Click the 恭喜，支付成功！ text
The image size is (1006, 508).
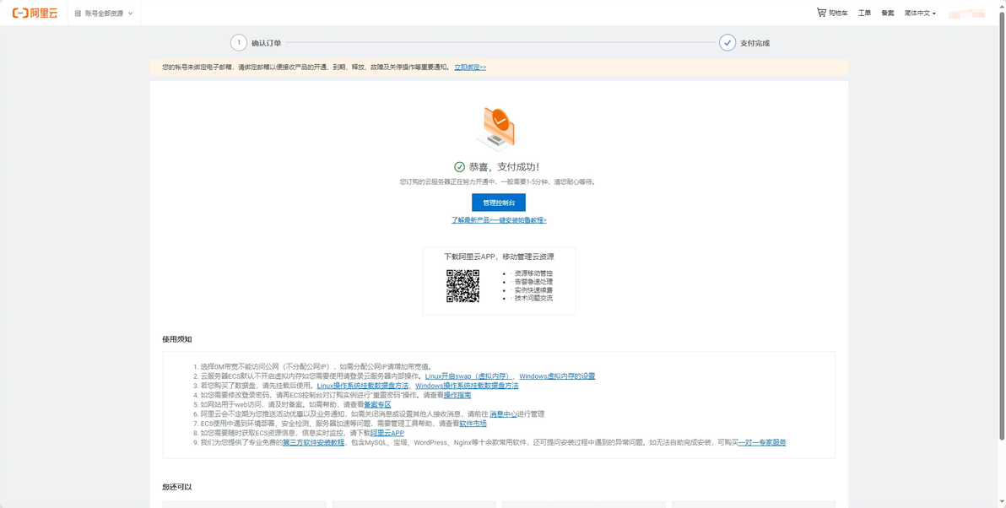coord(505,167)
